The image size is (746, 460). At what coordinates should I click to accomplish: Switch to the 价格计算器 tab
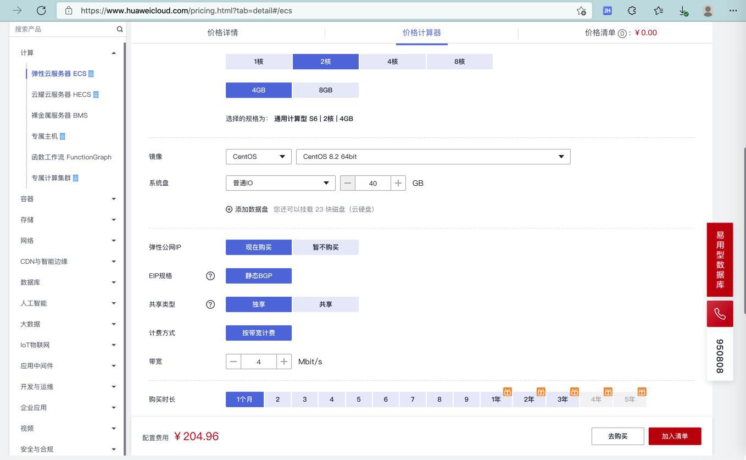pyautogui.click(x=422, y=32)
